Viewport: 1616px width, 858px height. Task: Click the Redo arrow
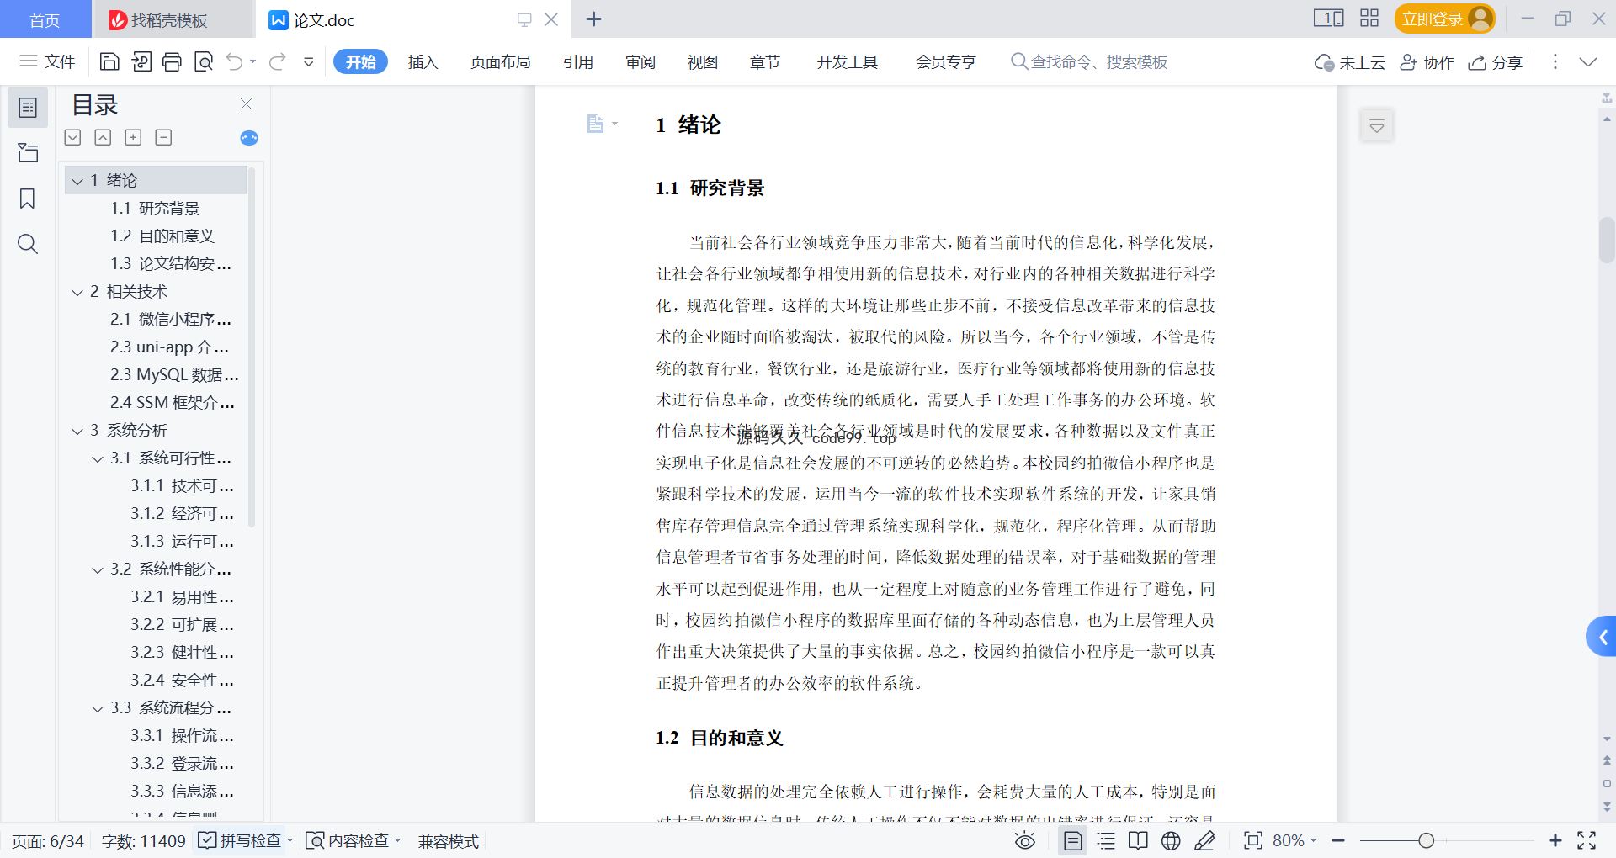click(x=278, y=61)
